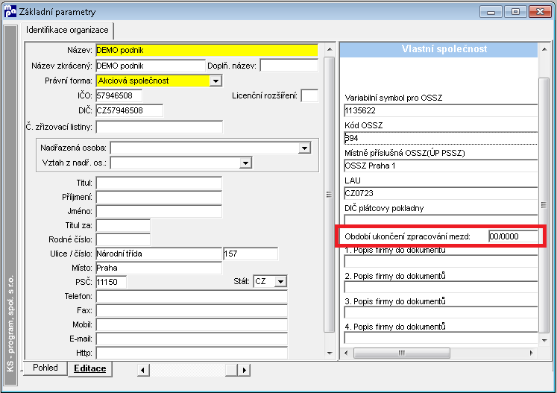557x393 pixels.
Task: Expand the Stát country dropdown
Action: pos(280,282)
